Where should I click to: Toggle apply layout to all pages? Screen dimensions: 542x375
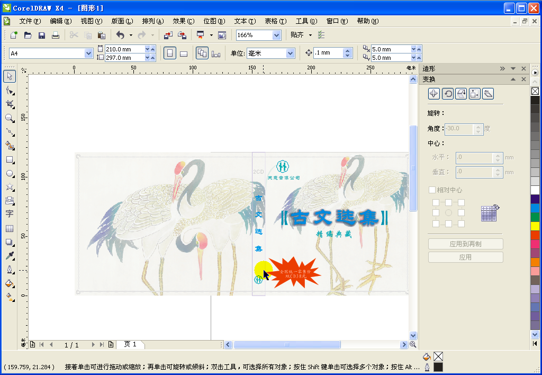[202, 53]
